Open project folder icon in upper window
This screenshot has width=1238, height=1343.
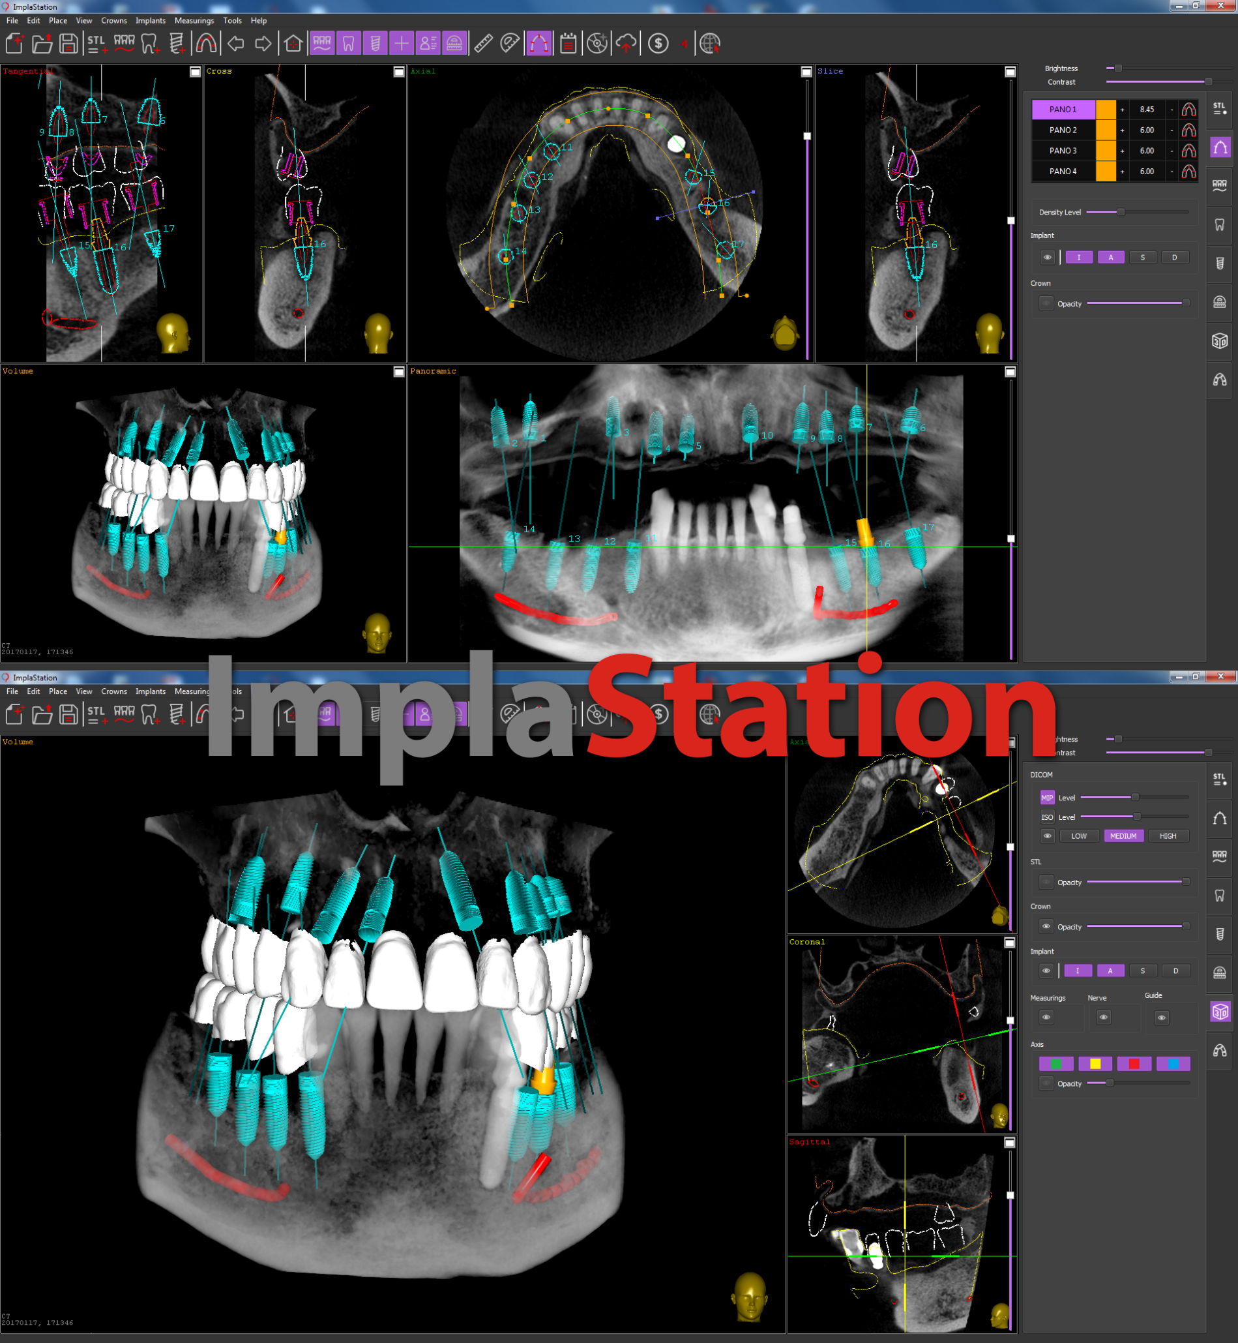tap(42, 44)
